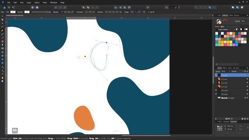Open the Alignment toolbar icon
The height and width of the screenshot is (140, 249).
[148, 7]
